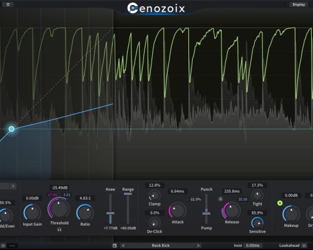Click the Attack knob
Image resolution: width=313 pixels, height=250 pixels.
tap(177, 211)
